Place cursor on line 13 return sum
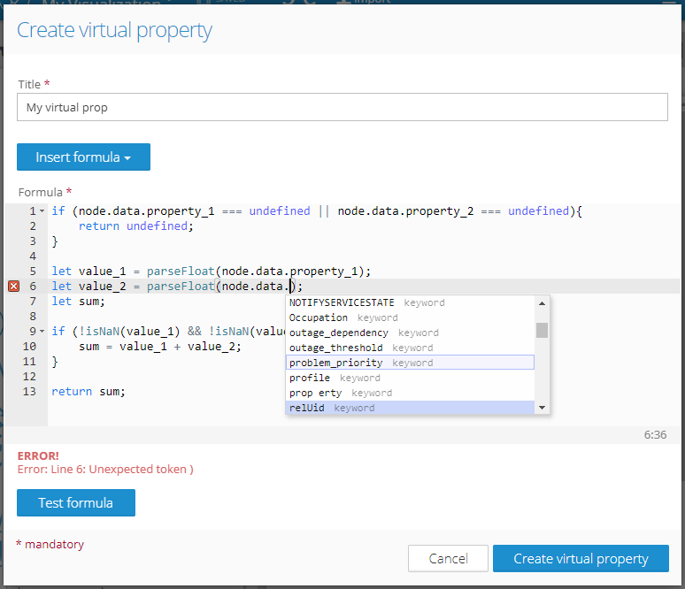This screenshot has width=685, height=589. click(x=89, y=391)
